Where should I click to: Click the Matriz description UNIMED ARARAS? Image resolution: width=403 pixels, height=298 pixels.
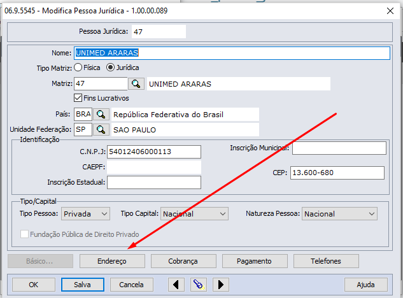[x=180, y=84]
